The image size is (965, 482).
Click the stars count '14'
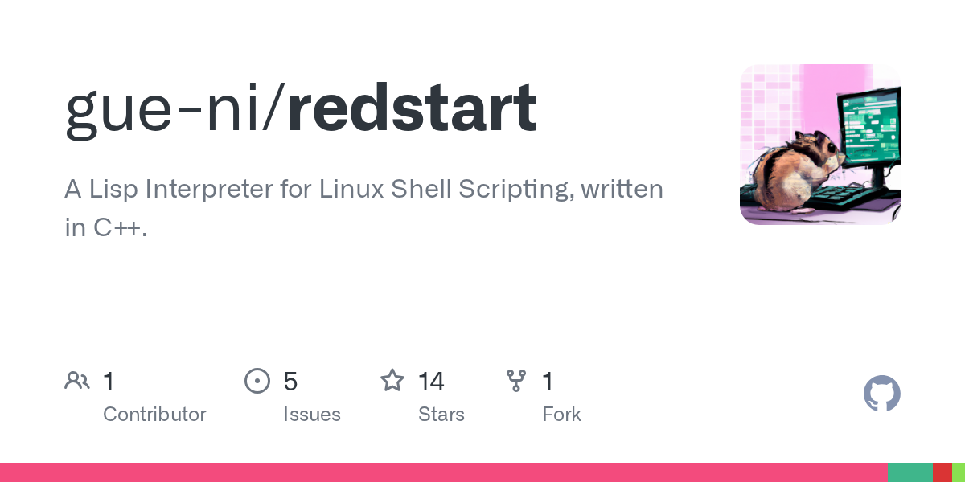point(431,382)
